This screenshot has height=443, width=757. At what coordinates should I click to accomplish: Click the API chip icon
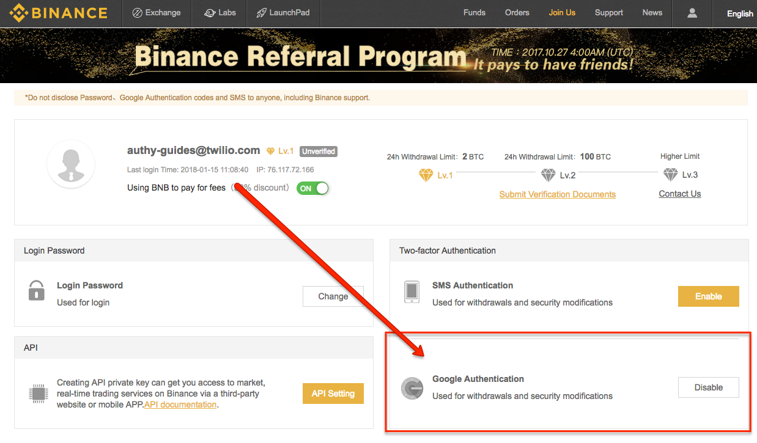38,394
